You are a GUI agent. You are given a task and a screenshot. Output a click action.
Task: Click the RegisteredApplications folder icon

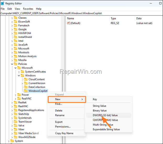tap(16, 110)
